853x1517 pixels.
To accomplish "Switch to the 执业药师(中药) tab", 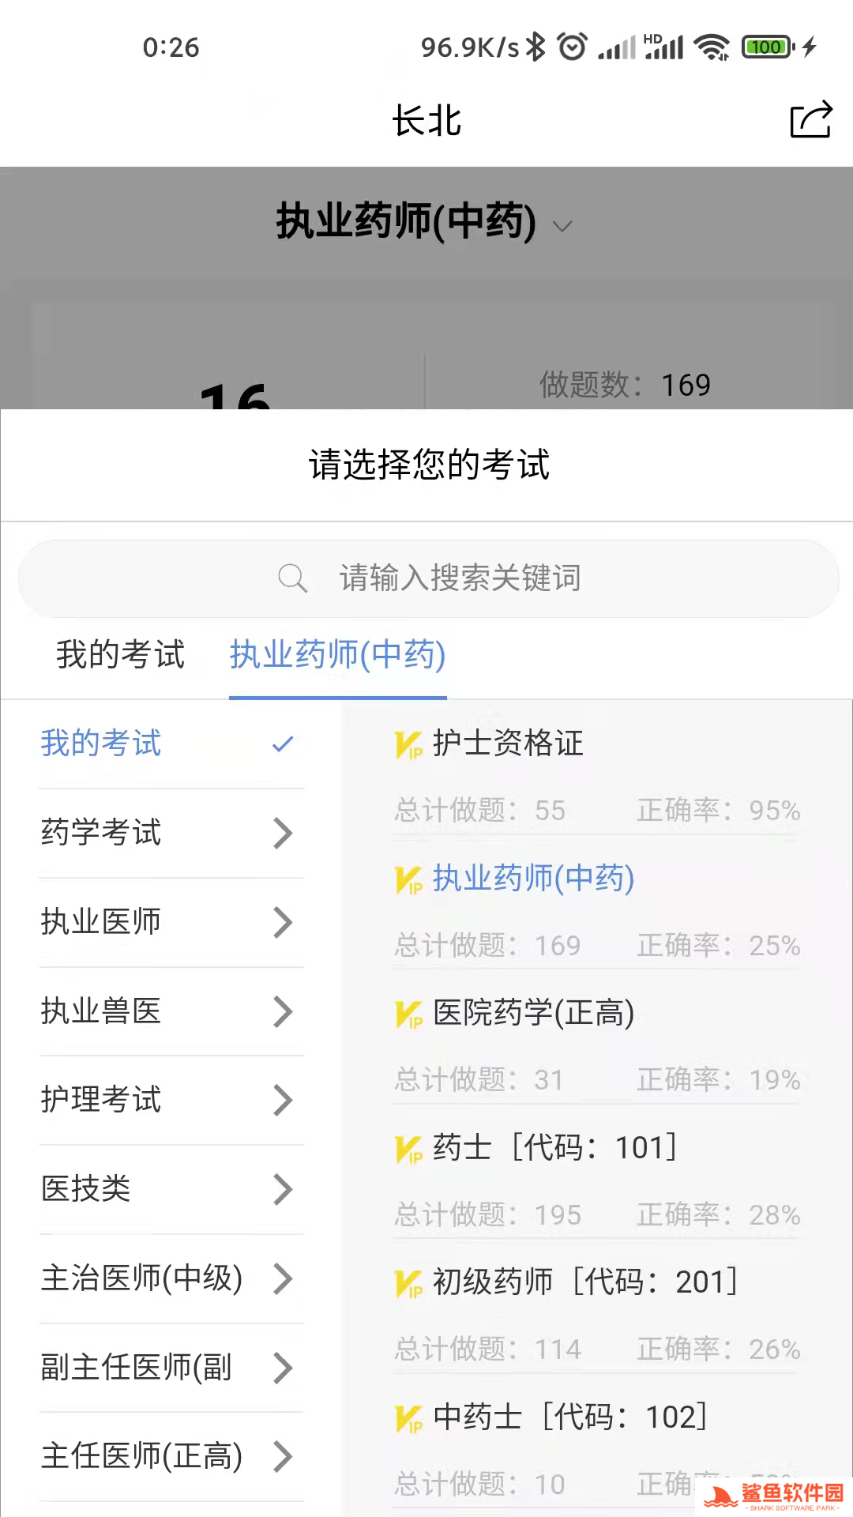I will click(337, 655).
